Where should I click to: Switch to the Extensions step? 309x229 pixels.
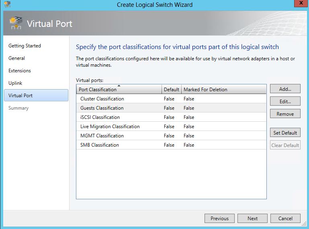coord(19,71)
